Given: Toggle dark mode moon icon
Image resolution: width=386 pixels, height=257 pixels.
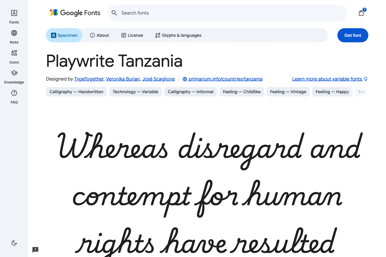Looking at the screenshot, I should point(14,243).
